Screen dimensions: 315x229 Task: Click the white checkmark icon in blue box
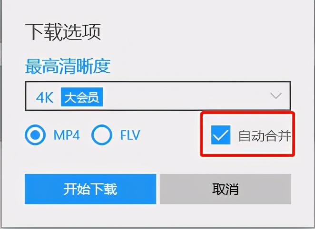tap(221, 135)
